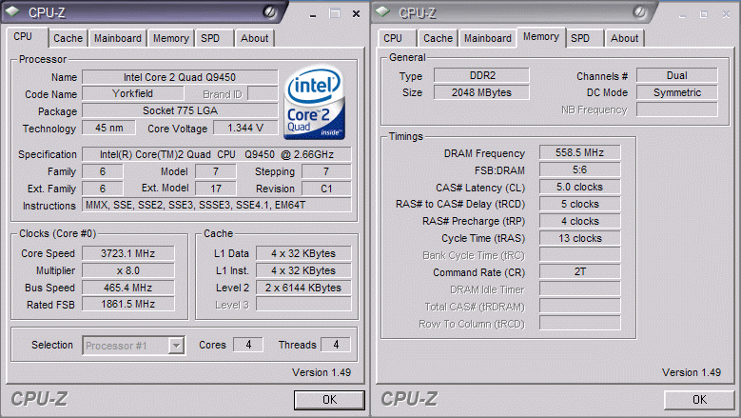Click the Revision value C1
This screenshot has width=741, height=418.
pos(326,189)
